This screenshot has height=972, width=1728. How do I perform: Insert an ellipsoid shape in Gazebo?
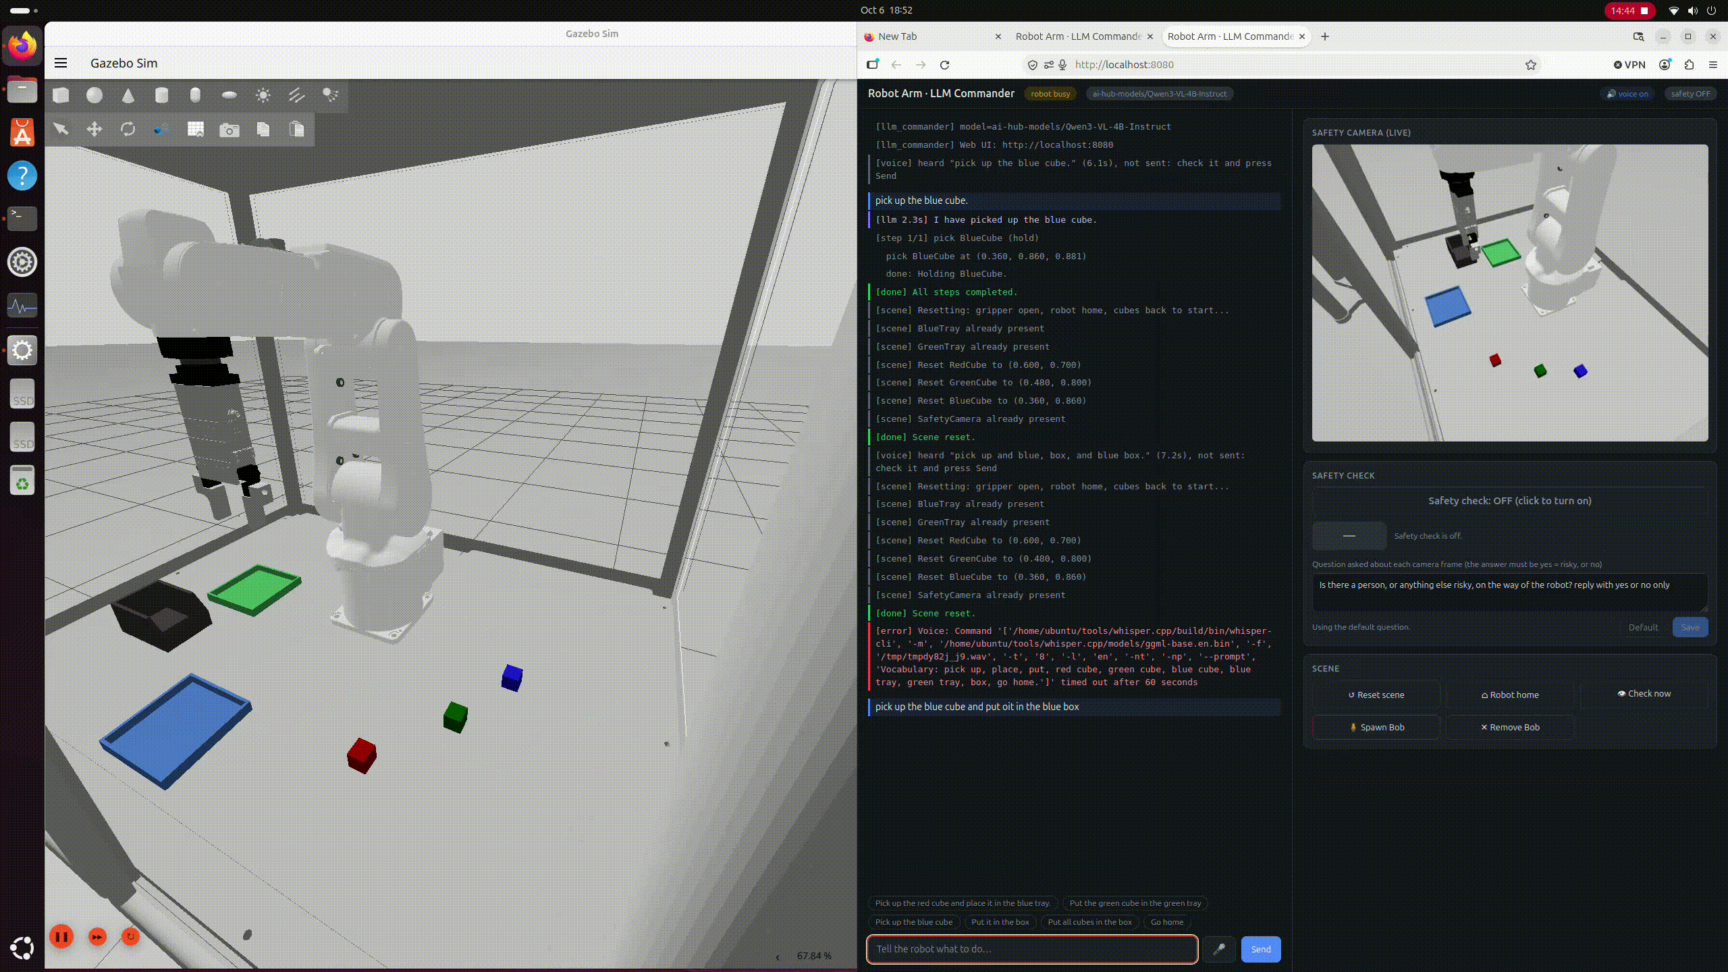230,95
